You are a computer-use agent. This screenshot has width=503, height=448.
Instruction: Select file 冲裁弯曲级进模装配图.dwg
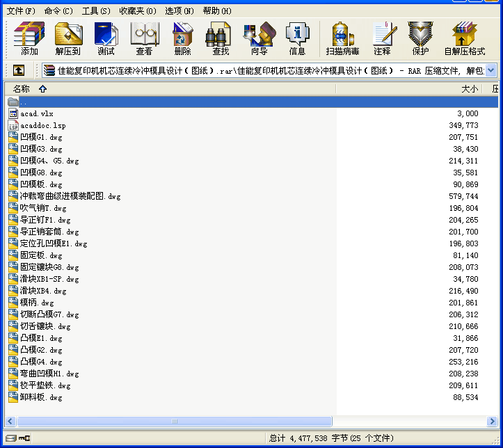[x=70, y=196]
